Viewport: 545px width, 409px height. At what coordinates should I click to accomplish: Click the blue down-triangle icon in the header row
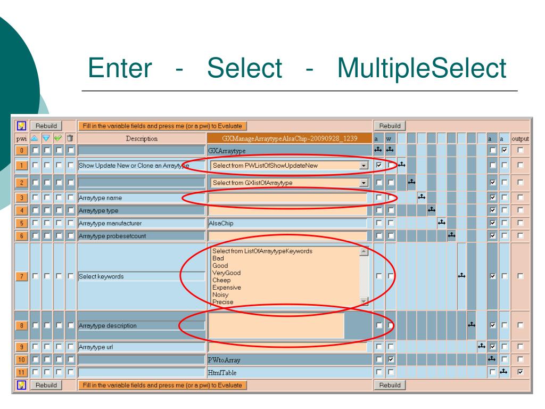coord(46,138)
